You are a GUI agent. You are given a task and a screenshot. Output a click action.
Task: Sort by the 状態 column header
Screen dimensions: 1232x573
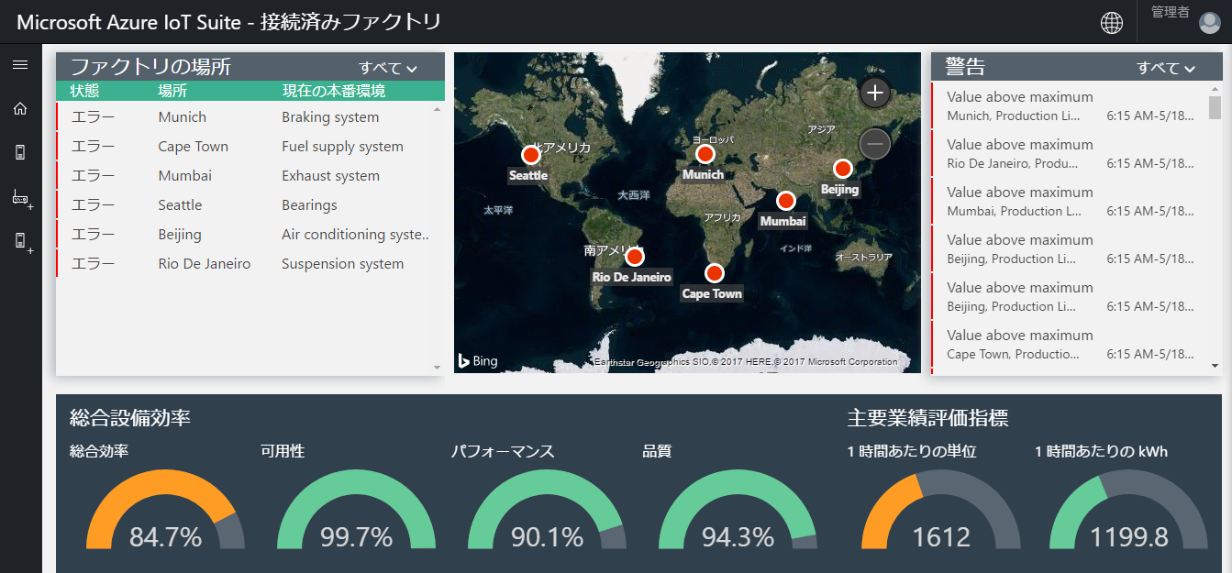pos(85,91)
